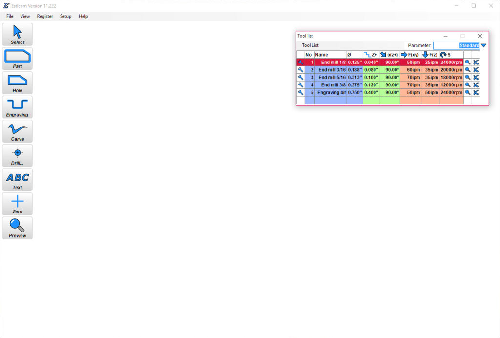Maximize the Estlcam main window
Screen dimensions: 500x338
[x=474, y=6]
